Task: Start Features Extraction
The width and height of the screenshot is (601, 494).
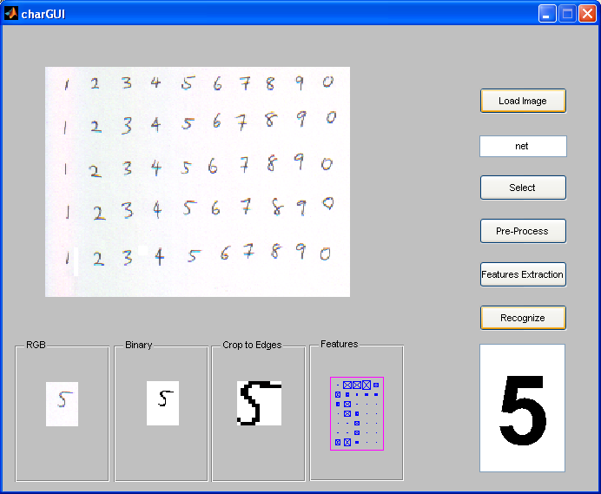Action: click(523, 274)
